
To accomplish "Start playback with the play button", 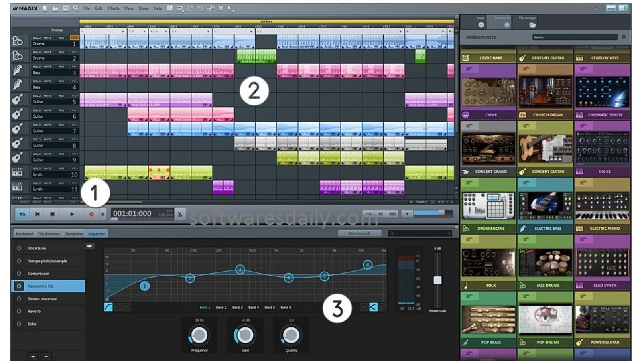I will [72, 214].
